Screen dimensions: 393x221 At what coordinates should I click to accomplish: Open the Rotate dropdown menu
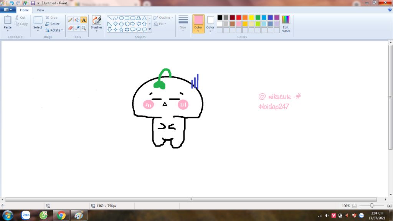(54, 30)
